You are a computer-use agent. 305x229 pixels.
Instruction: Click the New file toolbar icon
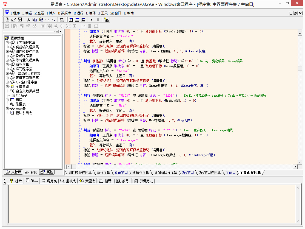coord(8,19)
